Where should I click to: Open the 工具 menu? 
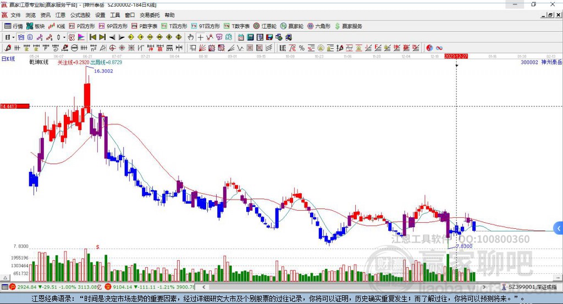(115, 15)
